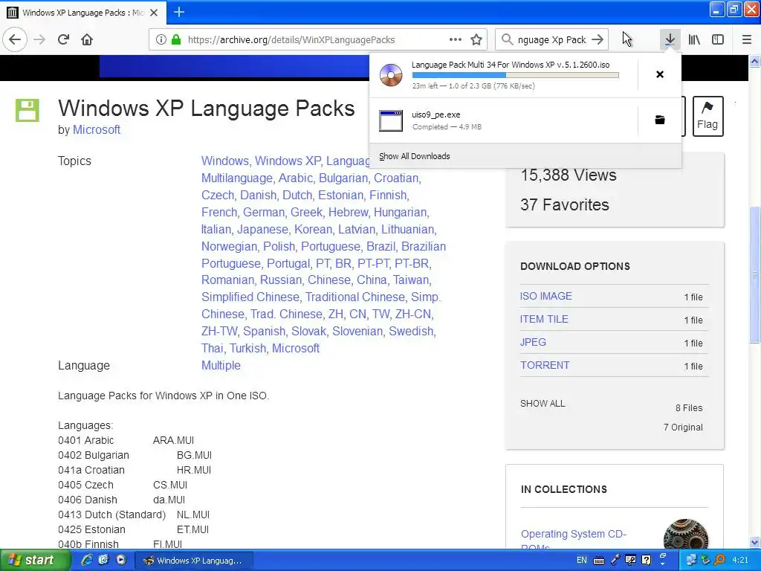This screenshot has height=571, width=761.
Task: Click the uiso9_pe.exe download entry
Action: 504,120
